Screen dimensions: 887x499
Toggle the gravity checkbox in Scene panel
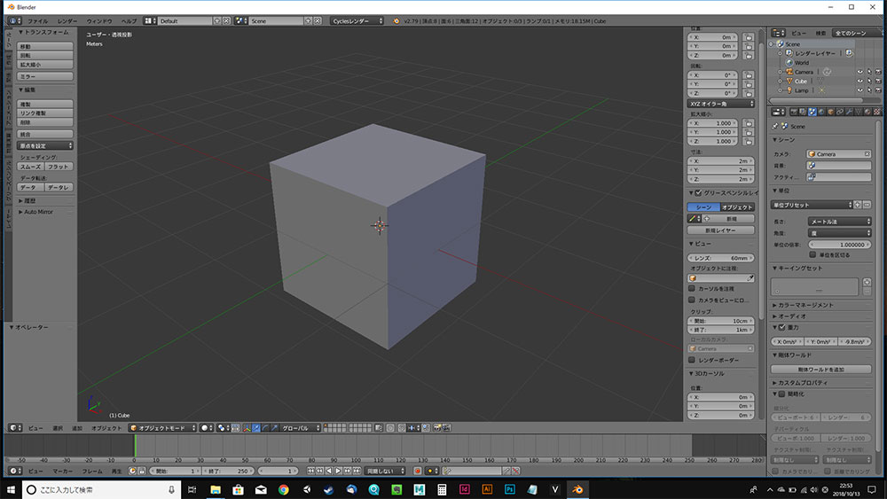coord(782,327)
